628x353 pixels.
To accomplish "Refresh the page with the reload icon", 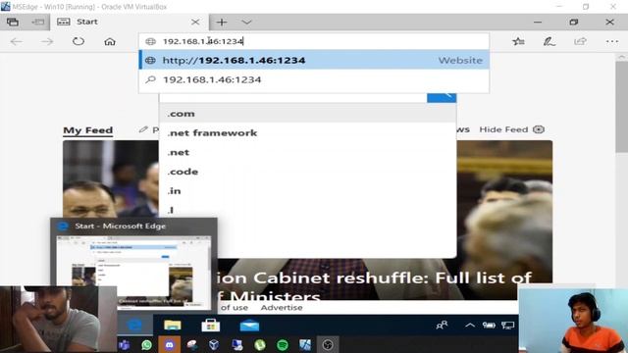I will pos(78,41).
